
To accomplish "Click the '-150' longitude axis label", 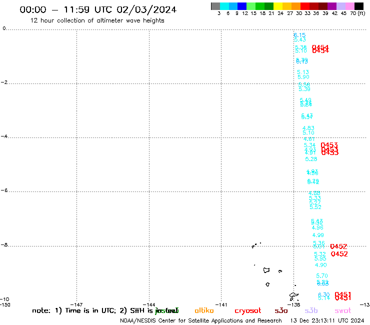I will point(5,304).
